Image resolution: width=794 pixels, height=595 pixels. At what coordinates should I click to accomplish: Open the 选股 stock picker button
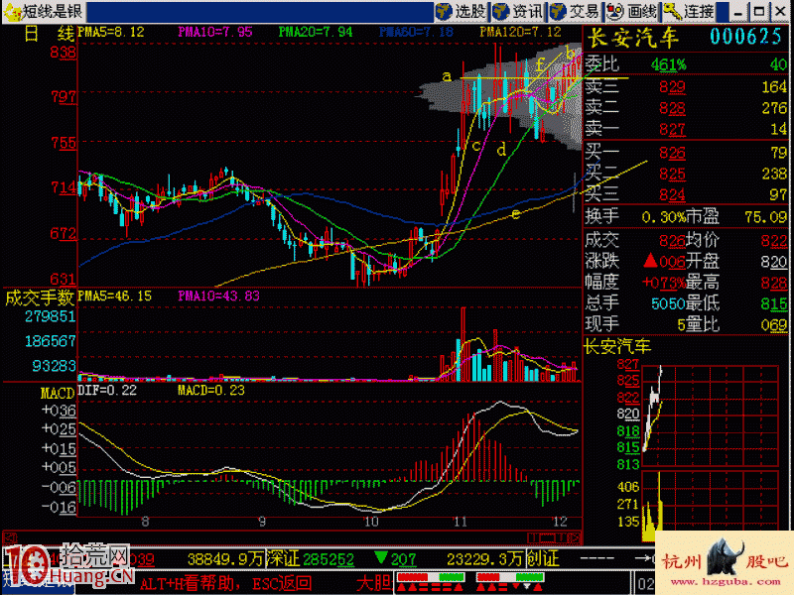[x=462, y=11]
